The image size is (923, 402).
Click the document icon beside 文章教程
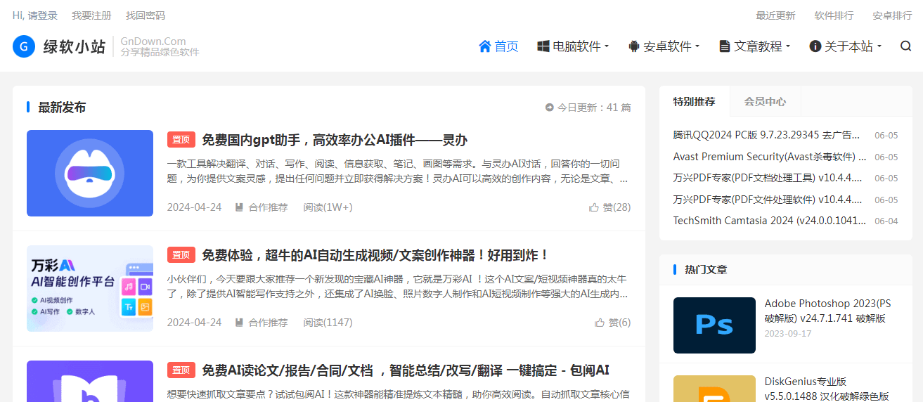point(724,46)
